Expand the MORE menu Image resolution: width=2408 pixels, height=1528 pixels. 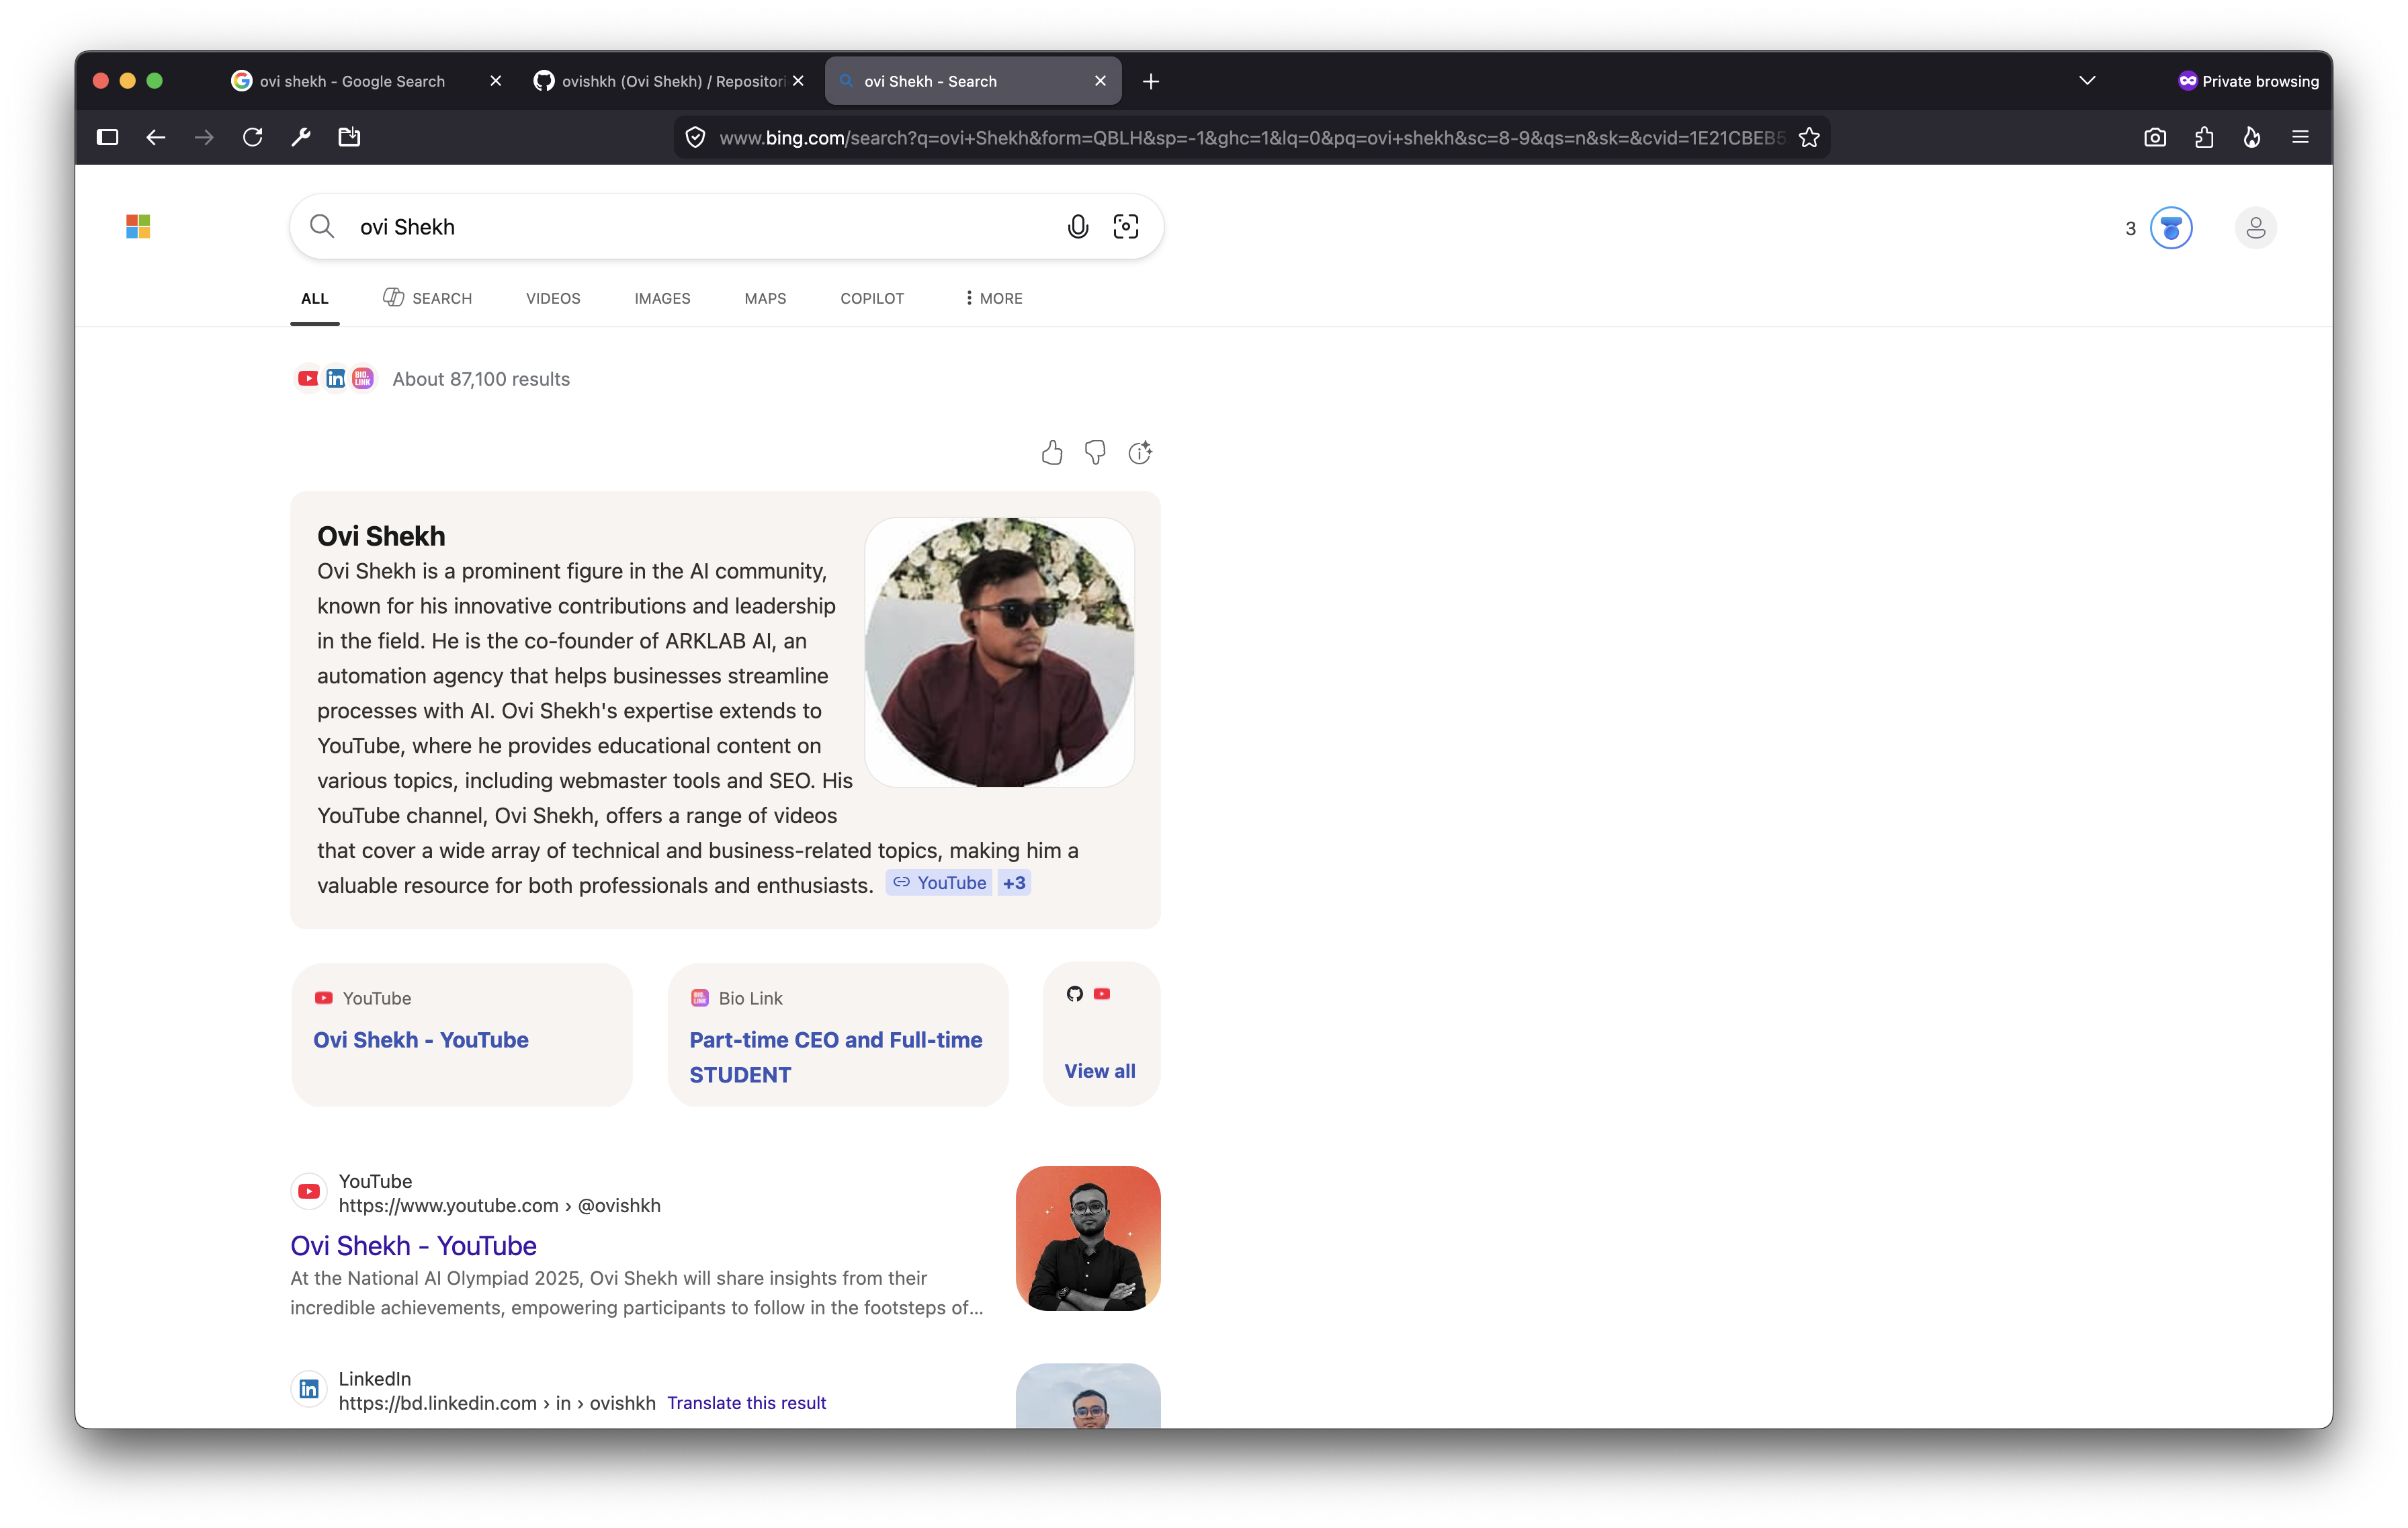tap(993, 299)
